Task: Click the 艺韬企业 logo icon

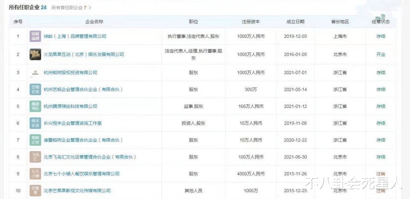Action: click(35, 89)
